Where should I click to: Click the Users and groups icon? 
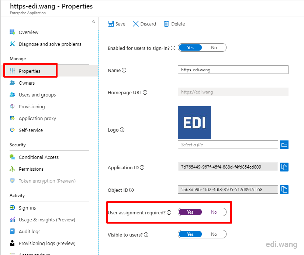[12, 95]
